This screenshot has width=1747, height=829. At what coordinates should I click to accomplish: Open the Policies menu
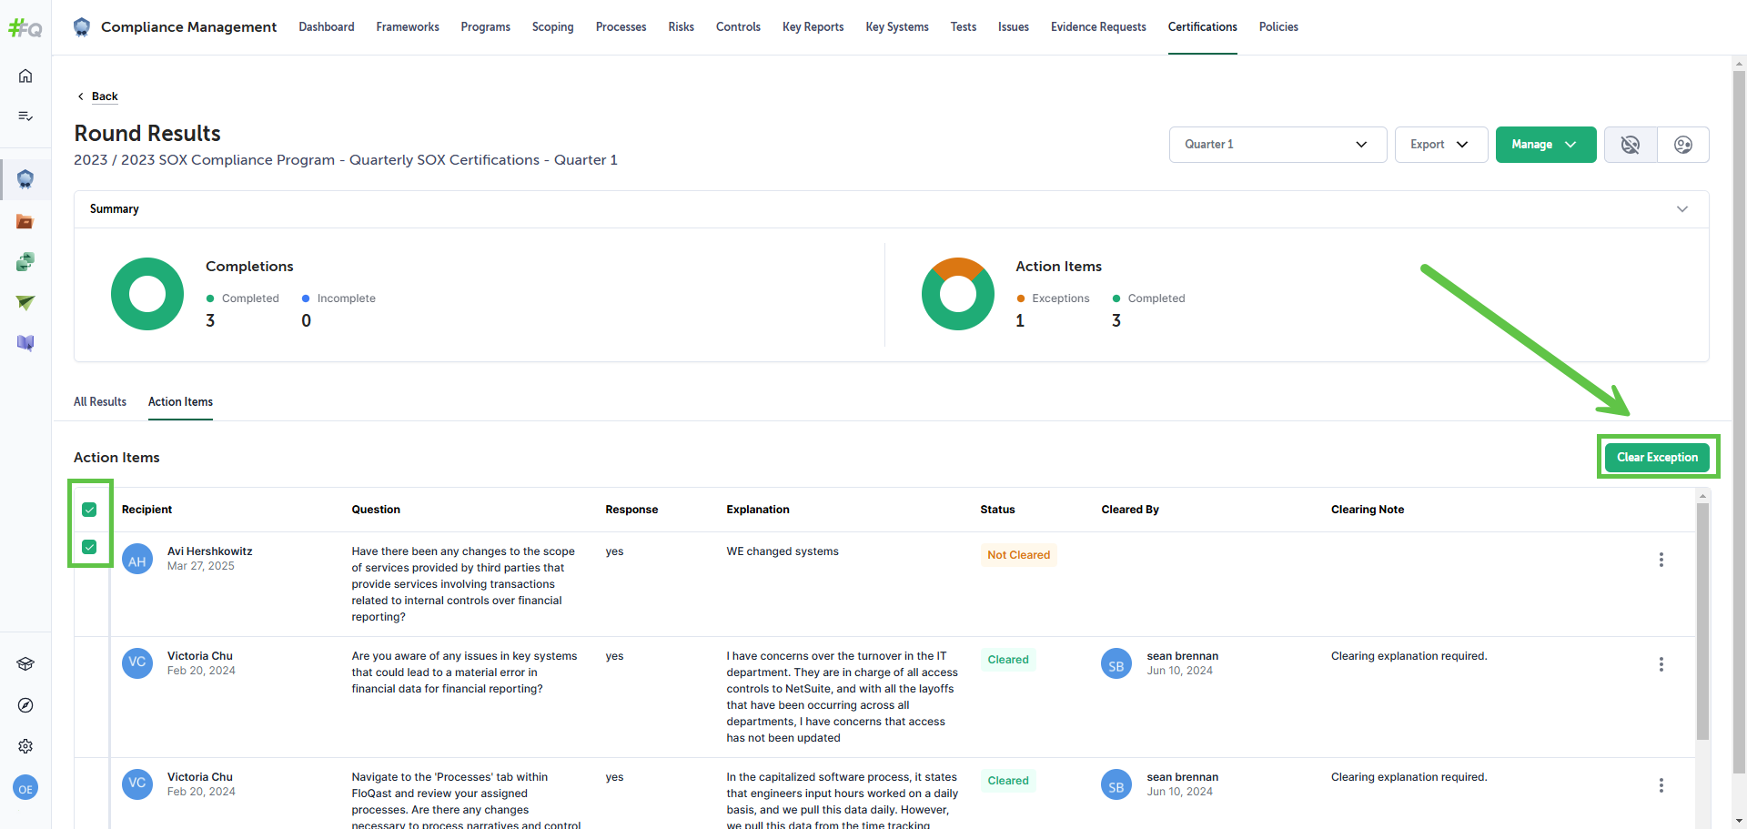pyautogui.click(x=1278, y=27)
